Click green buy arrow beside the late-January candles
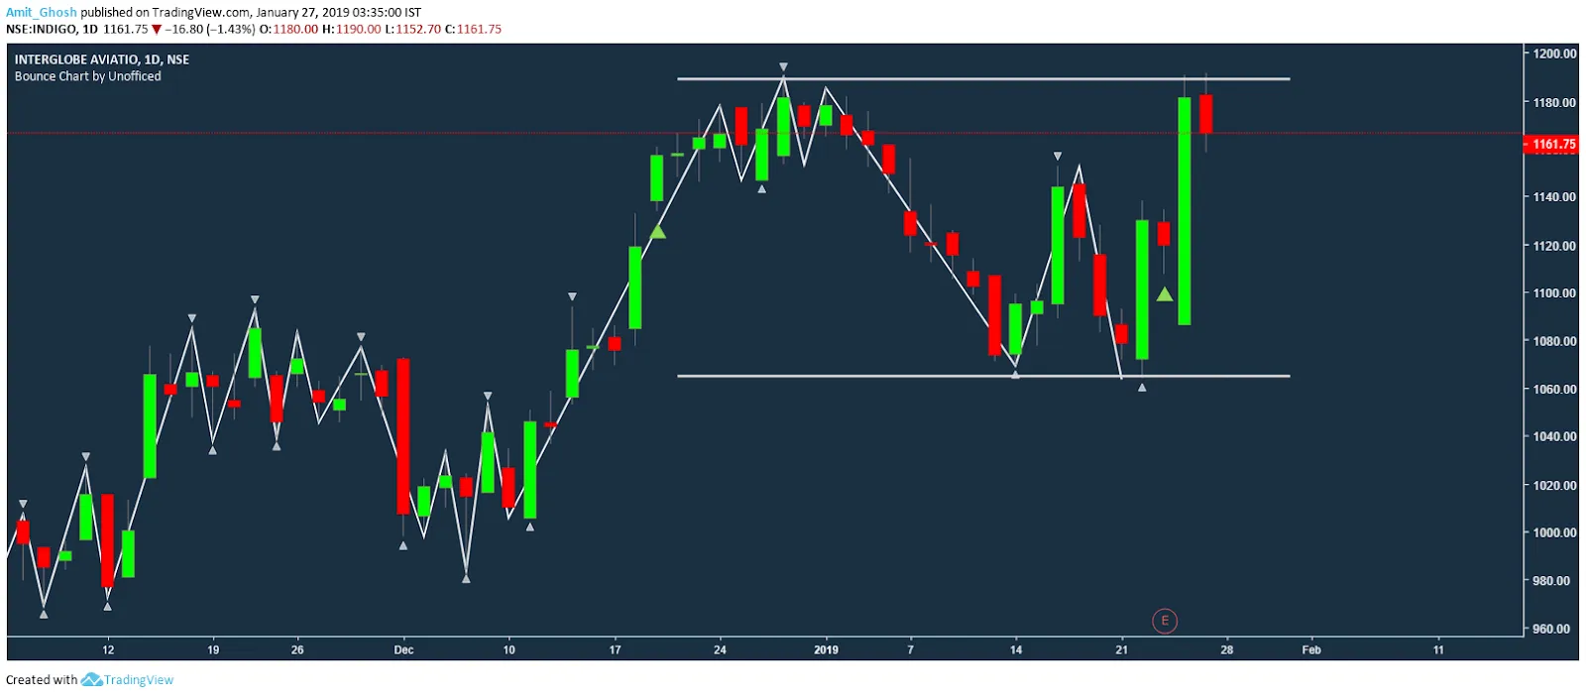1586x697 pixels. coord(1165,294)
